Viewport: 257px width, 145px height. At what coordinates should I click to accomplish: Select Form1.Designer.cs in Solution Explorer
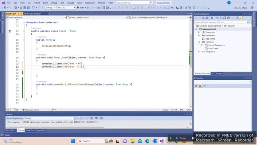(x=216, y=45)
